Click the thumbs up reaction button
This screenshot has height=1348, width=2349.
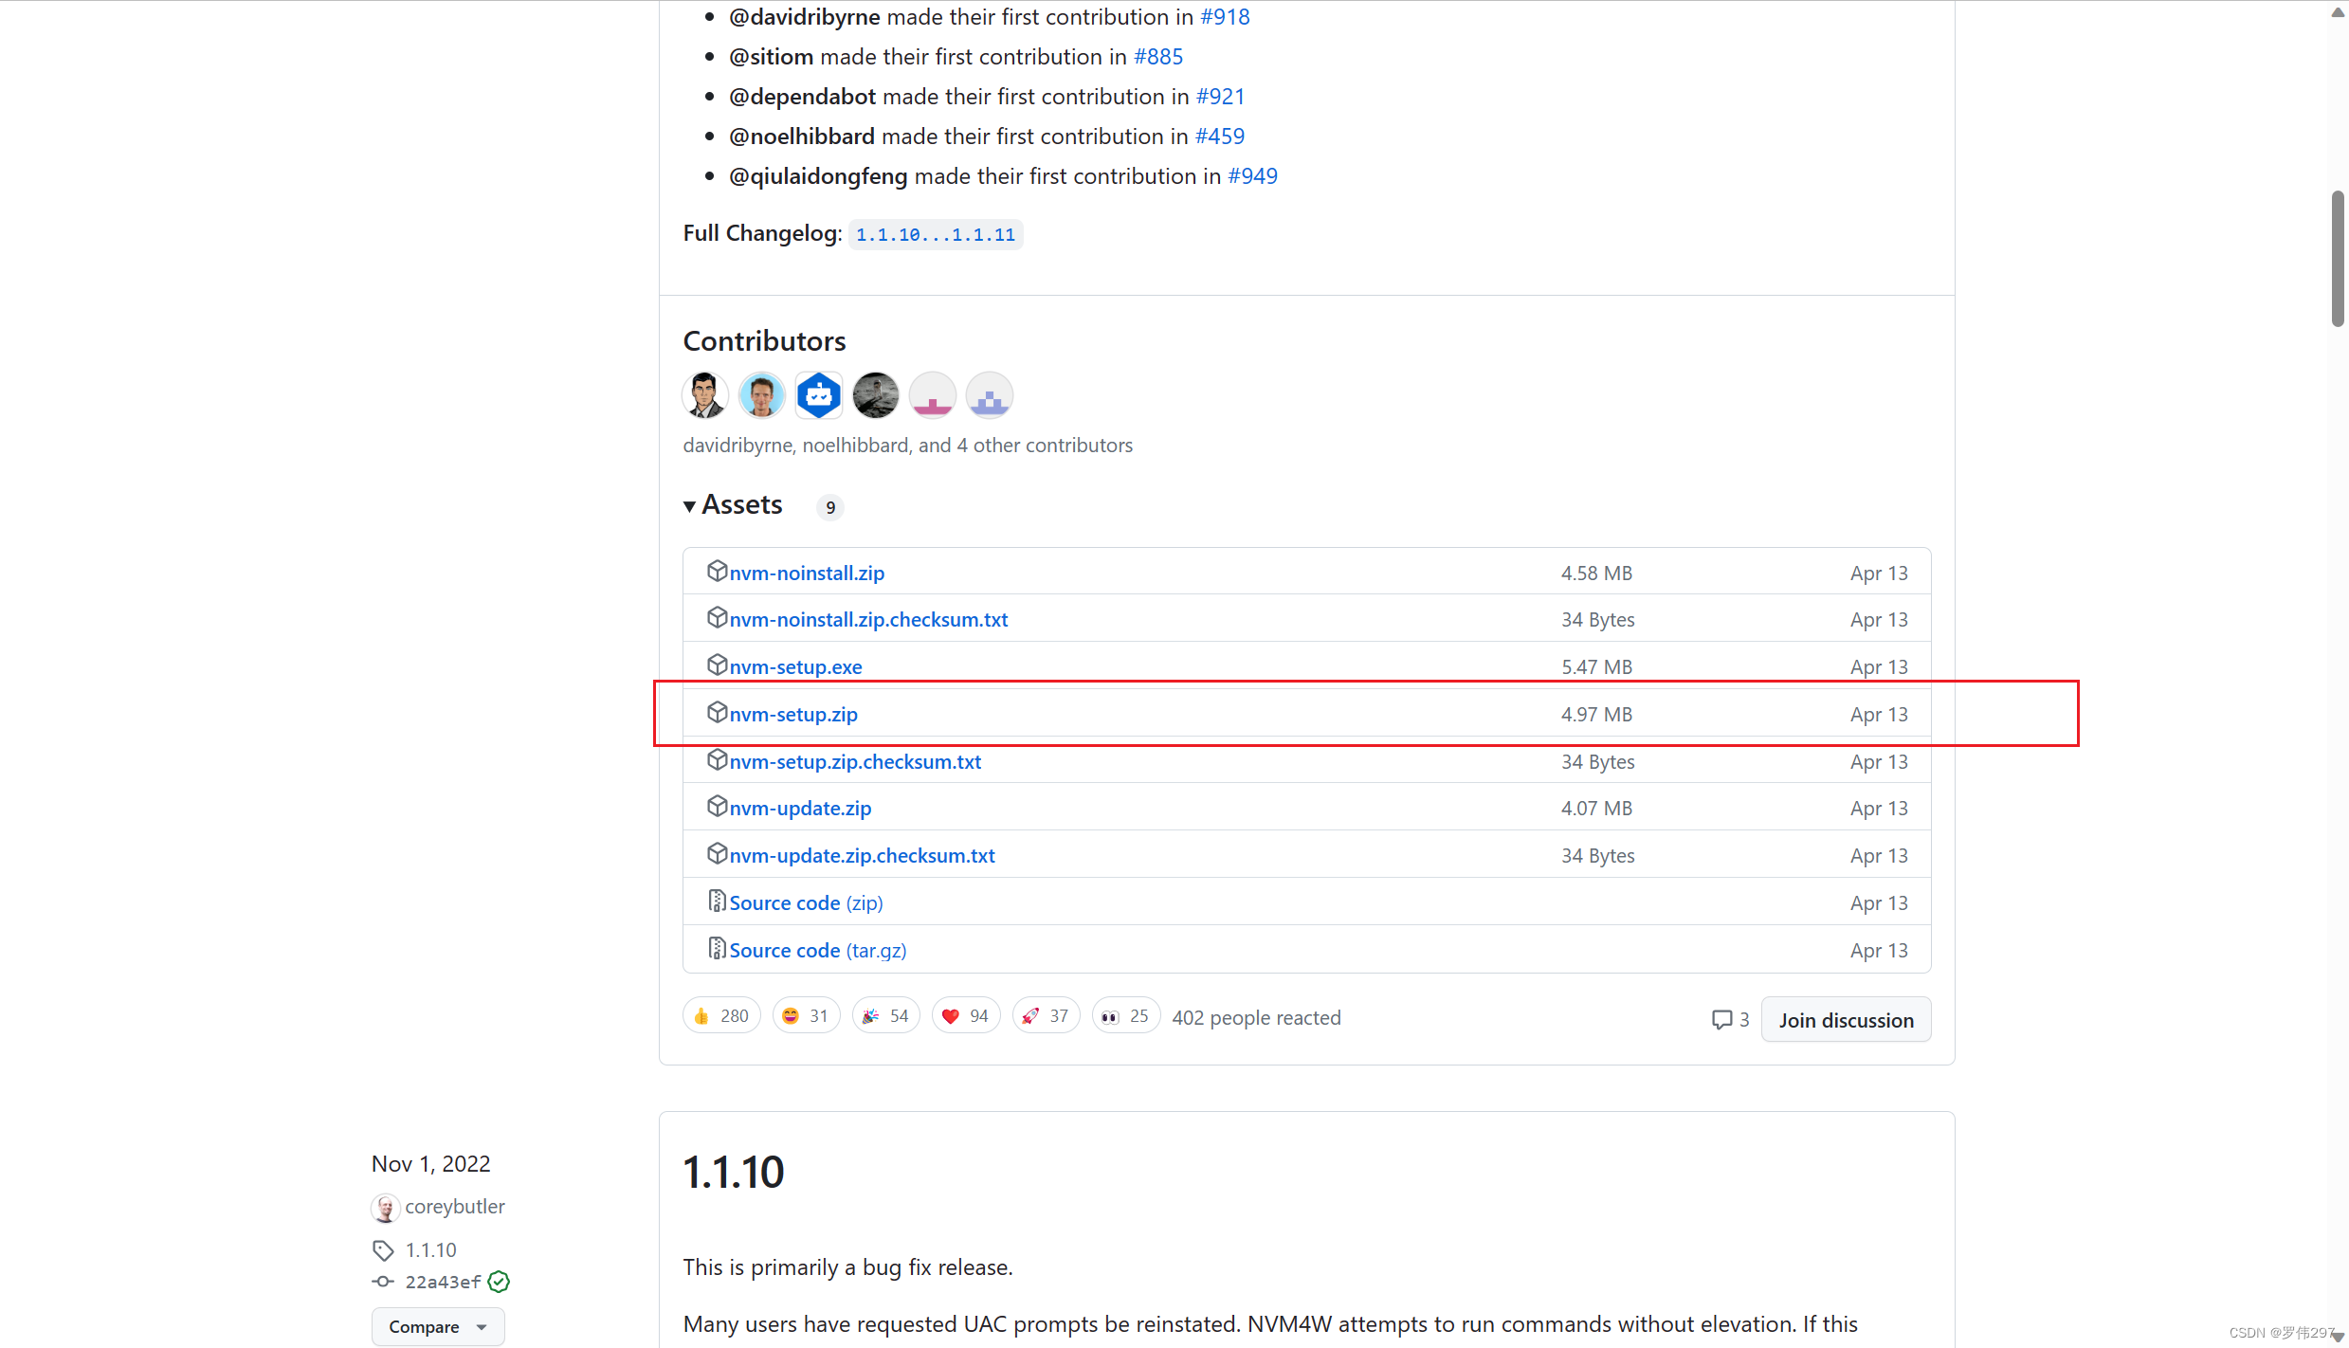click(720, 1016)
